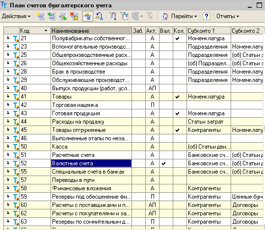Click Статьи затрат cell for account 44

tap(209, 122)
